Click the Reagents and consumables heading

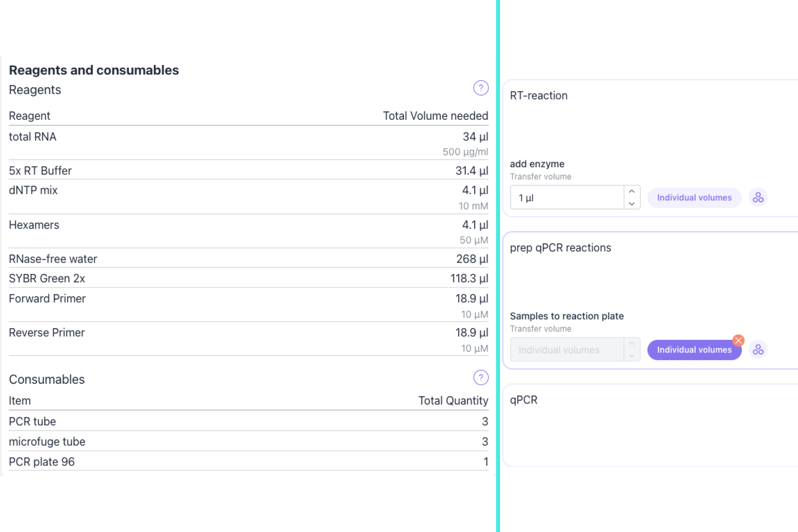(94, 70)
